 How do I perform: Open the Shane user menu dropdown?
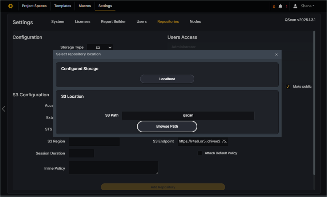[307, 6]
